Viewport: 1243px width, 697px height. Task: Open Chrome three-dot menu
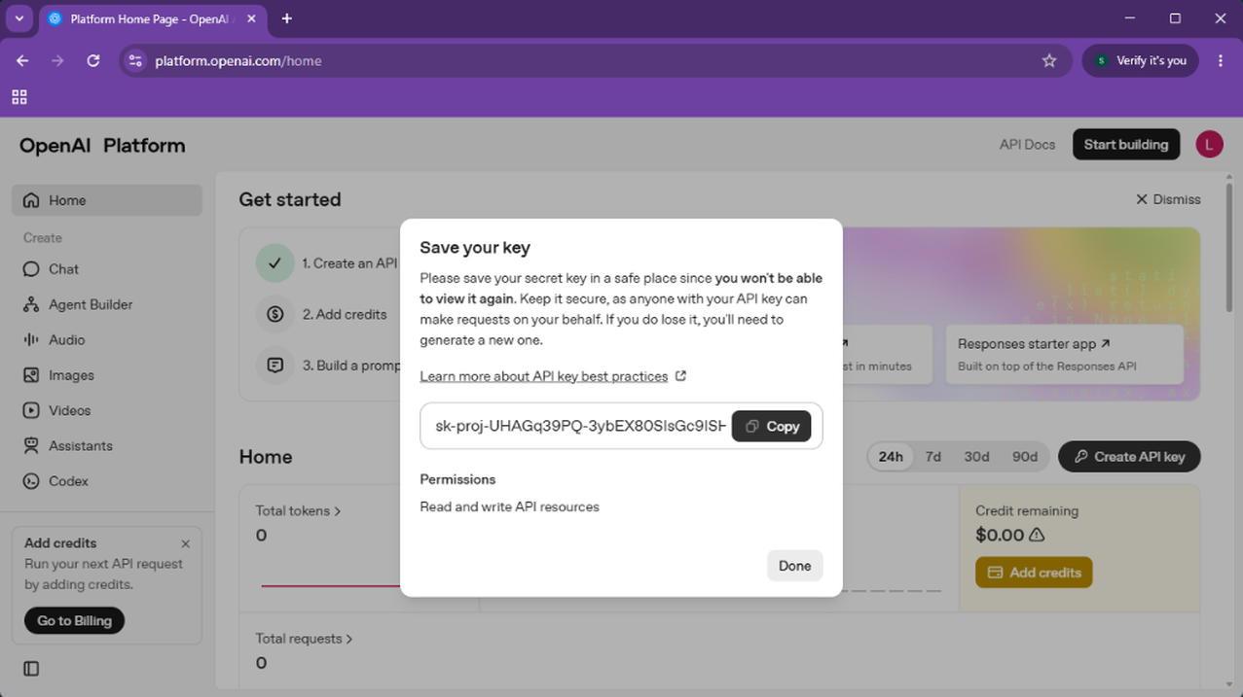tap(1221, 60)
